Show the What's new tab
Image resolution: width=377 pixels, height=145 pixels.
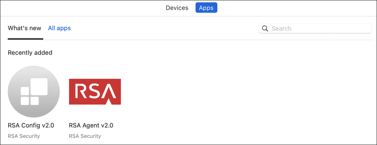click(25, 28)
